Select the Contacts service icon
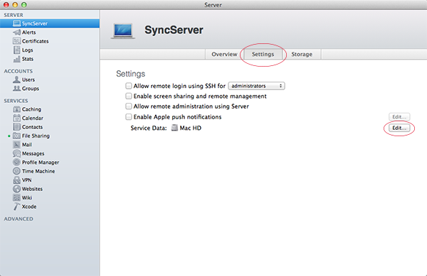Viewport: 427px width, 276px height. point(16,127)
